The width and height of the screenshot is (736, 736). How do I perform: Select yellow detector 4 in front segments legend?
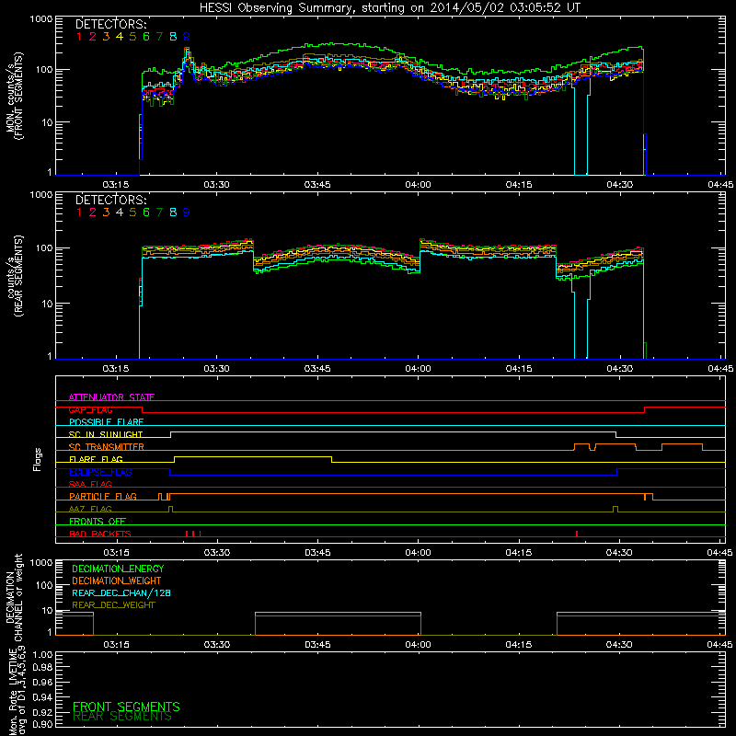tap(120, 37)
